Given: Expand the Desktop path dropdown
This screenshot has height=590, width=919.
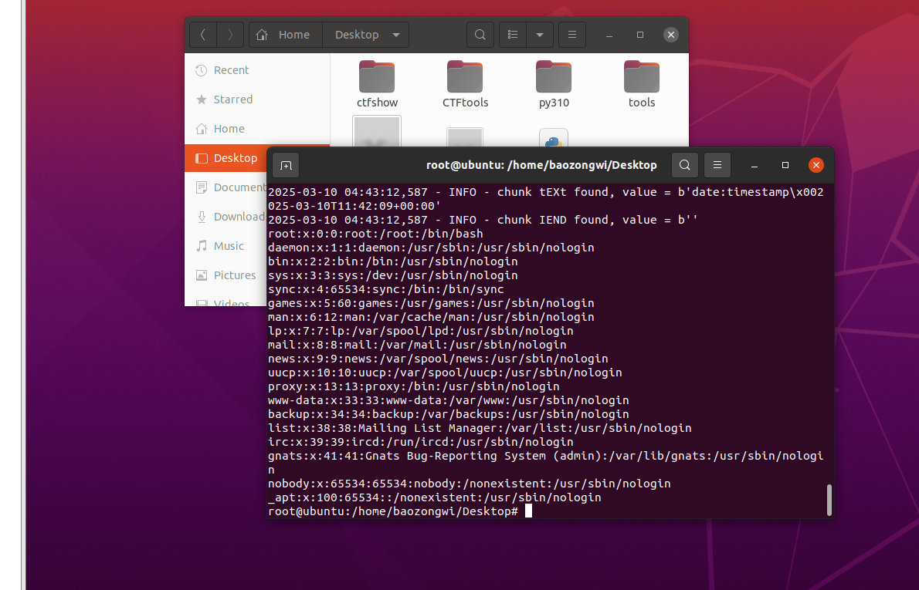Looking at the screenshot, I should click(x=396, y=35).
